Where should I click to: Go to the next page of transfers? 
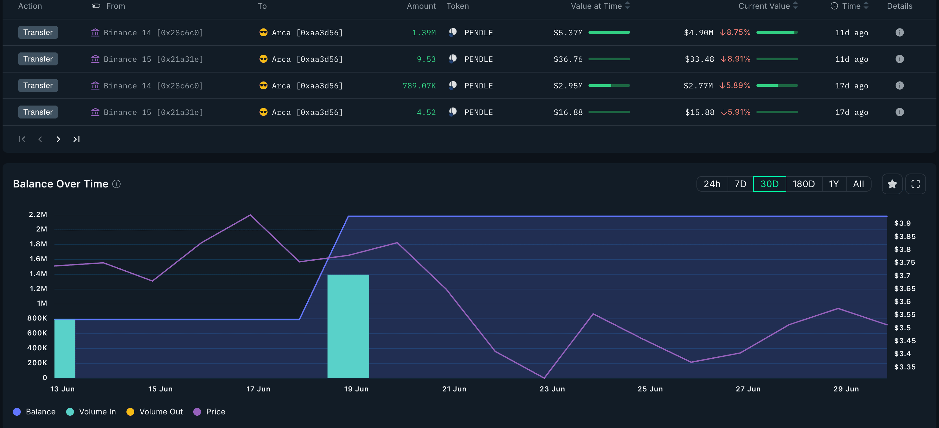click(x=58, y=140)
